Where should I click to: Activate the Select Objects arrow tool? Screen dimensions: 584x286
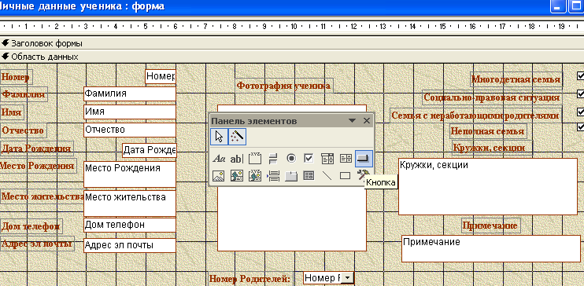pyautogui.click(x=219, y=137)
